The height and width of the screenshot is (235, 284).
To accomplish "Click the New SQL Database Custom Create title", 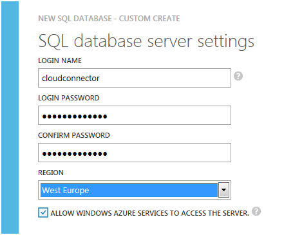I will pyautogui.click(x=109, y=19).
